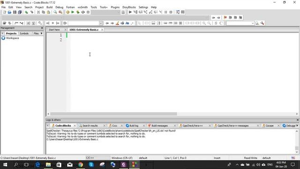Open the code completion search dropdown
300x169 pixels.
[101, 23]
